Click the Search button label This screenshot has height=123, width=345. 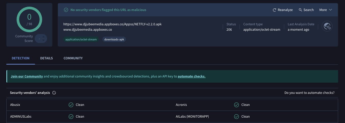tap(308, 10)
